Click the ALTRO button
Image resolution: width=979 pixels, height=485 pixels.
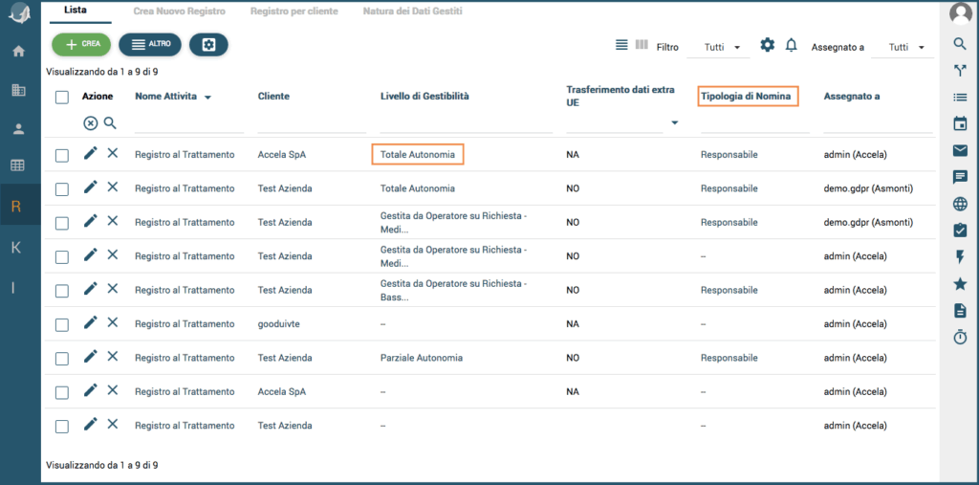[x=149, y=44]
